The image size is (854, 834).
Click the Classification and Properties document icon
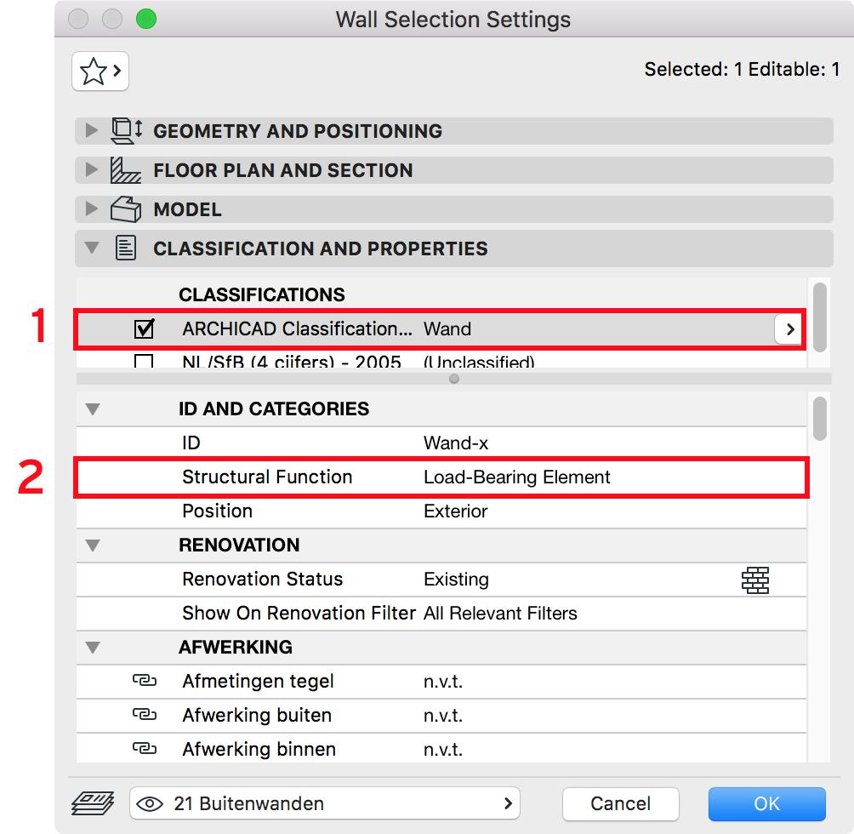126,248
